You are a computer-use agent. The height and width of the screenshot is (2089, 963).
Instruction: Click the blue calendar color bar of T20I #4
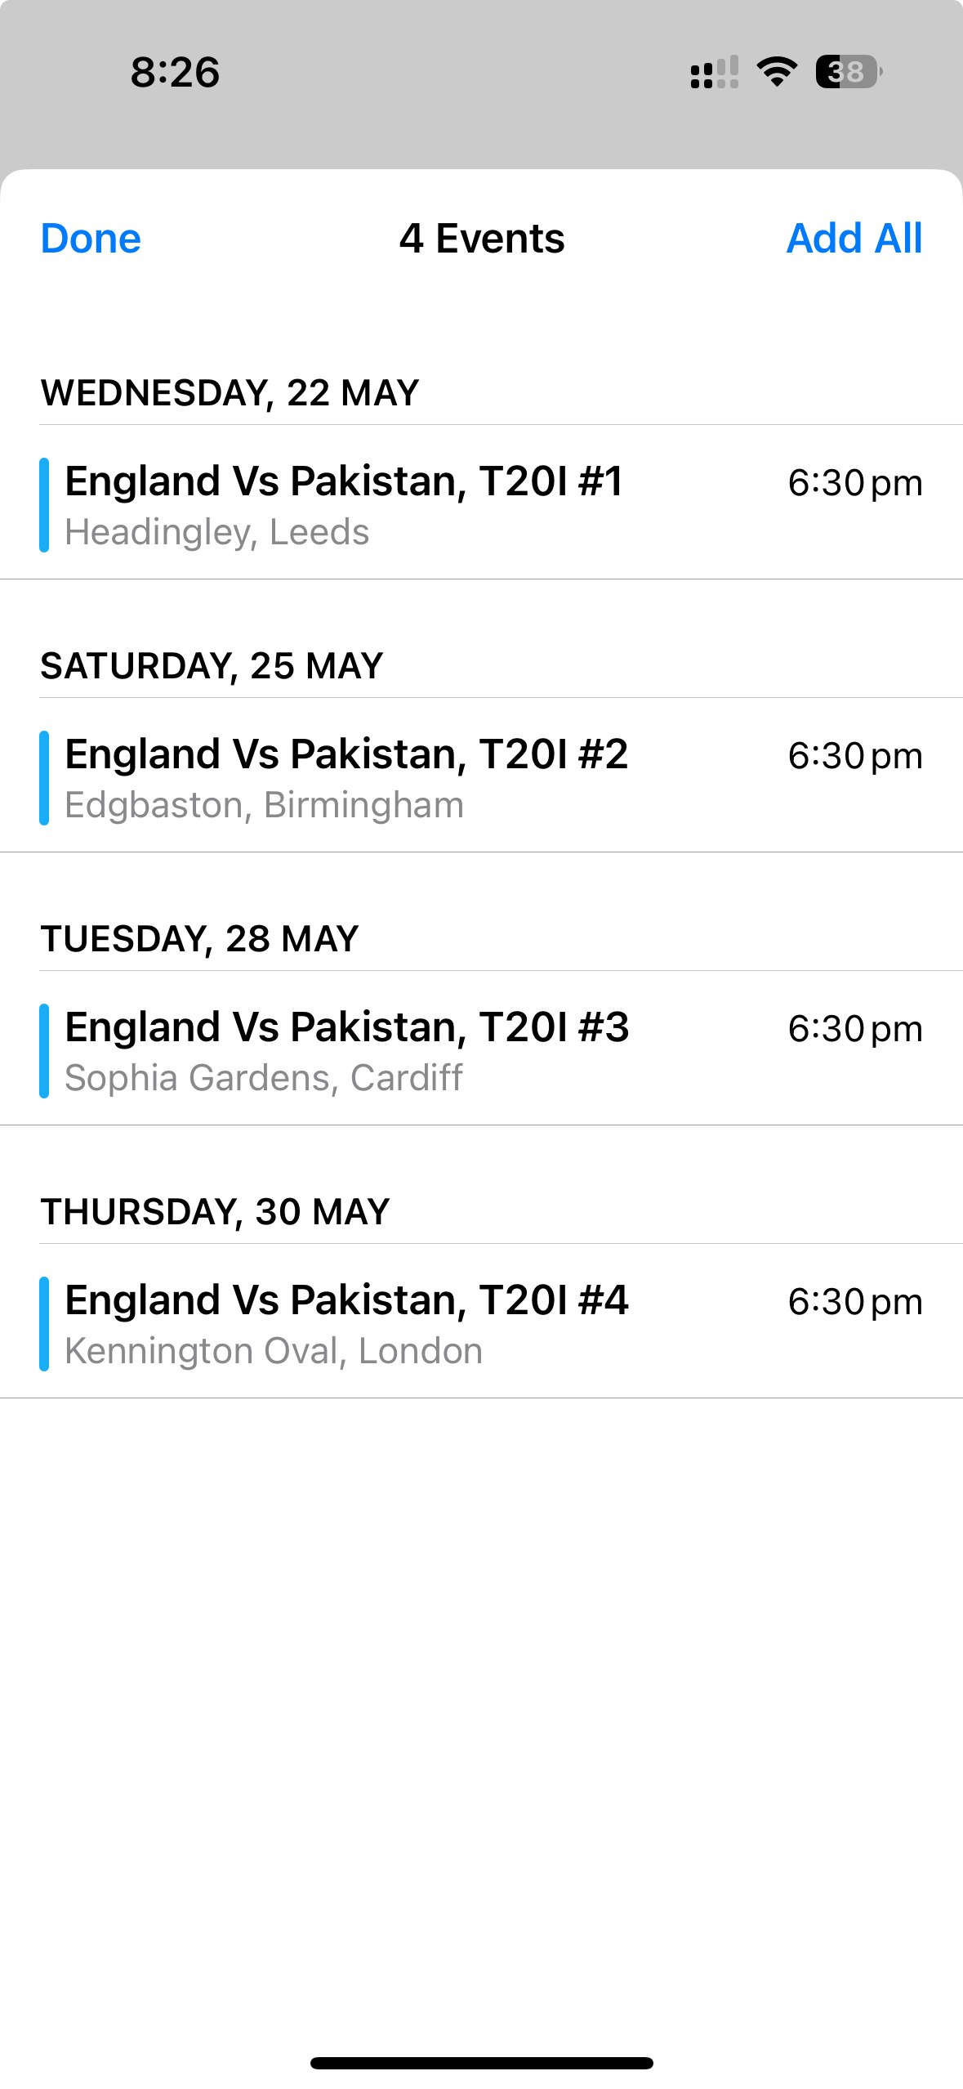(x=44, y=1324)
